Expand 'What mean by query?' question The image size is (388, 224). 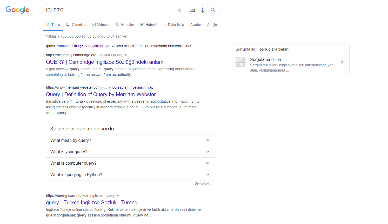(131, 140)
